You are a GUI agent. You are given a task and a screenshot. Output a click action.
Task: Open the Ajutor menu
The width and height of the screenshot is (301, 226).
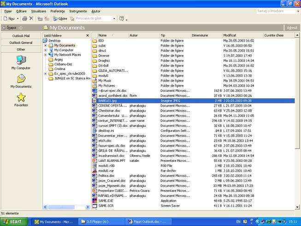coord(95,11)
